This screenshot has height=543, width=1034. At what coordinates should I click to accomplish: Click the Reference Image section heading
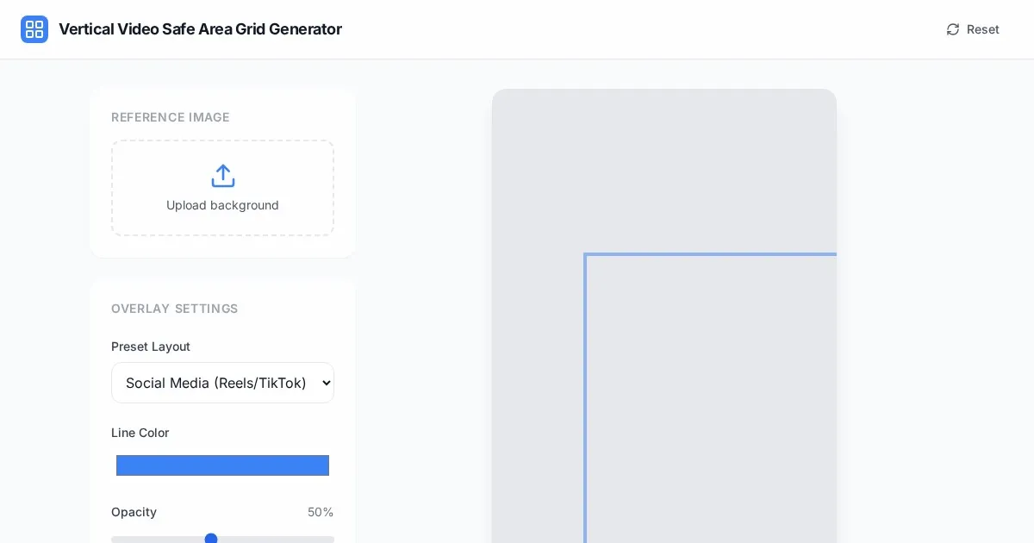[171, 117]
